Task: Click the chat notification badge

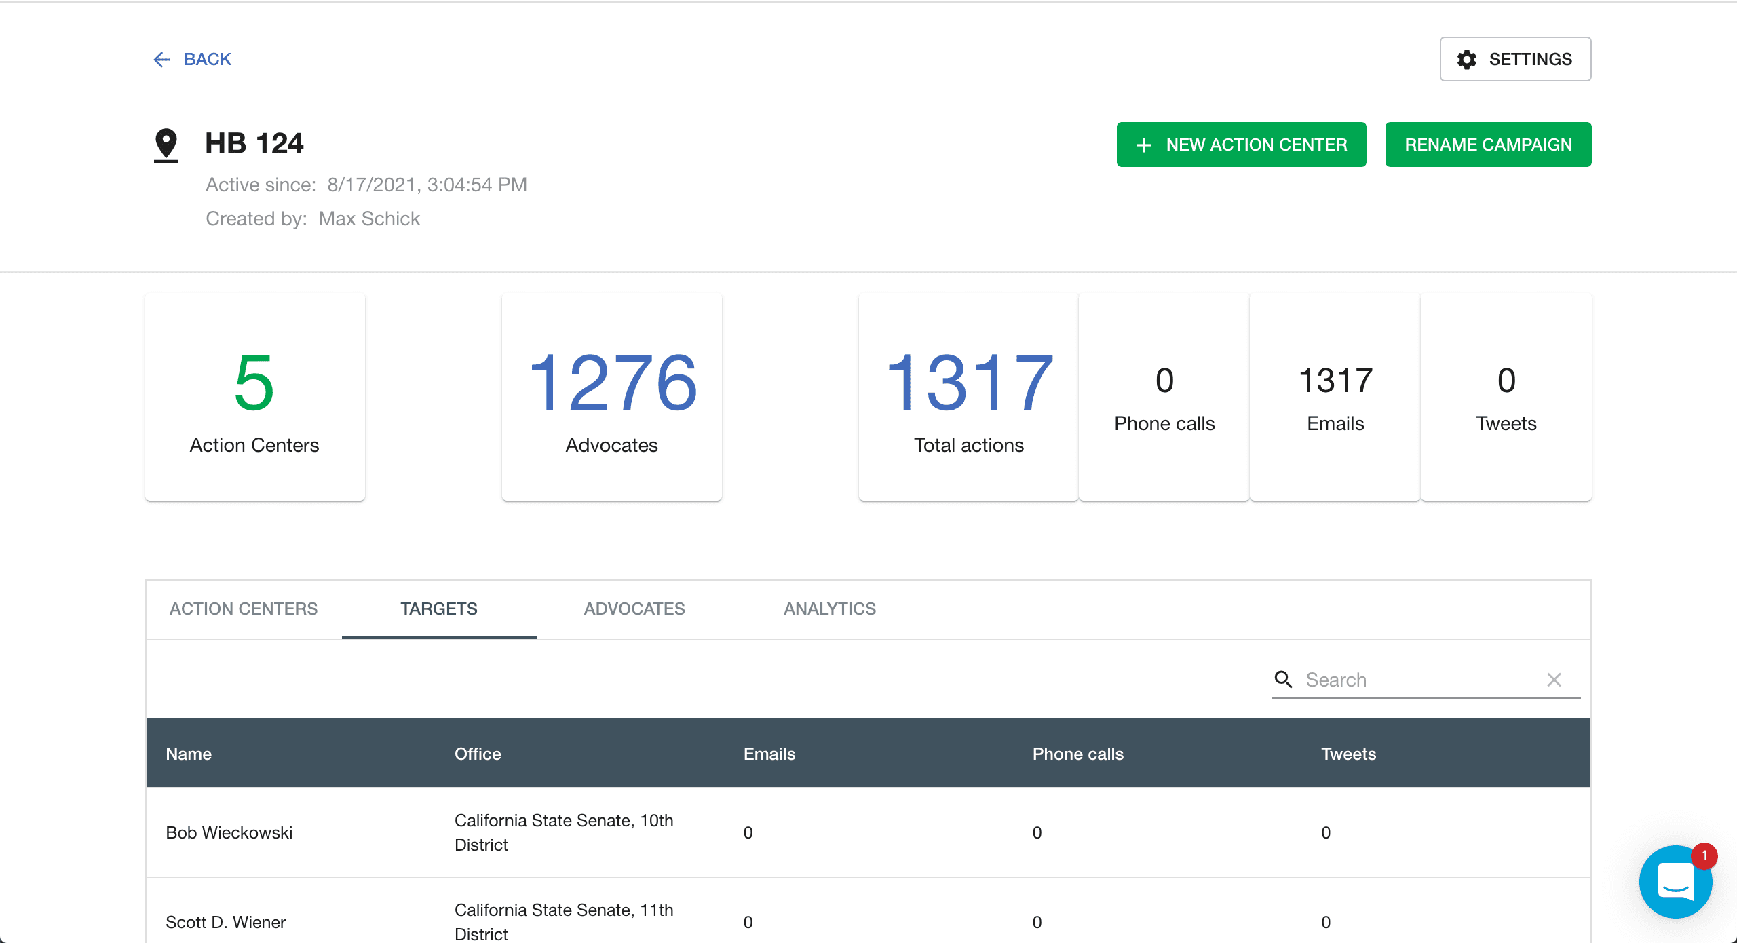Action: point(1704,856)
